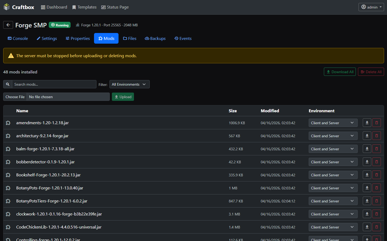Delete bobberdetector-0.1.9-1.20.1.jar
This screenshot has width=387, height=241.
point(377,162)
